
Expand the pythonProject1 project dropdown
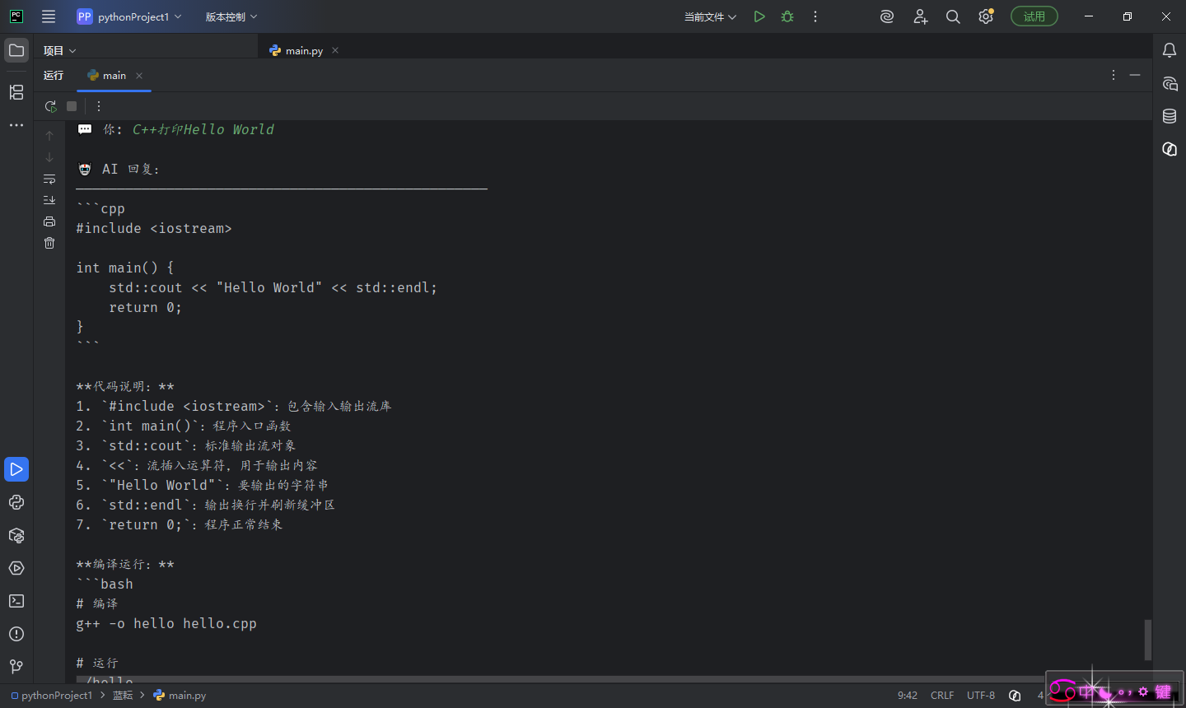click(129, 16)
